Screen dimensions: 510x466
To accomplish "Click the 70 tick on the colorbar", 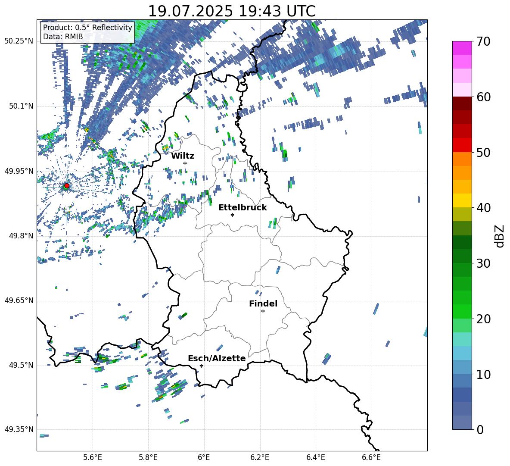I will point(483,42).
